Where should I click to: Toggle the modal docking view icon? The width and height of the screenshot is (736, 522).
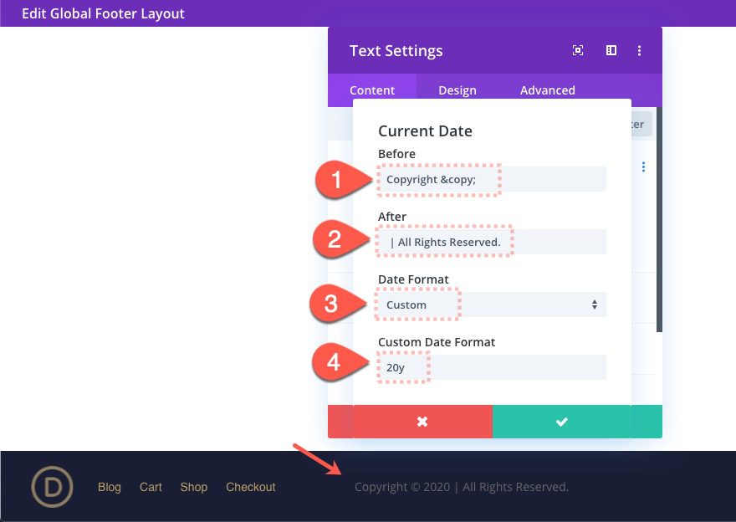pyautogui.click(x=611, y=50)
